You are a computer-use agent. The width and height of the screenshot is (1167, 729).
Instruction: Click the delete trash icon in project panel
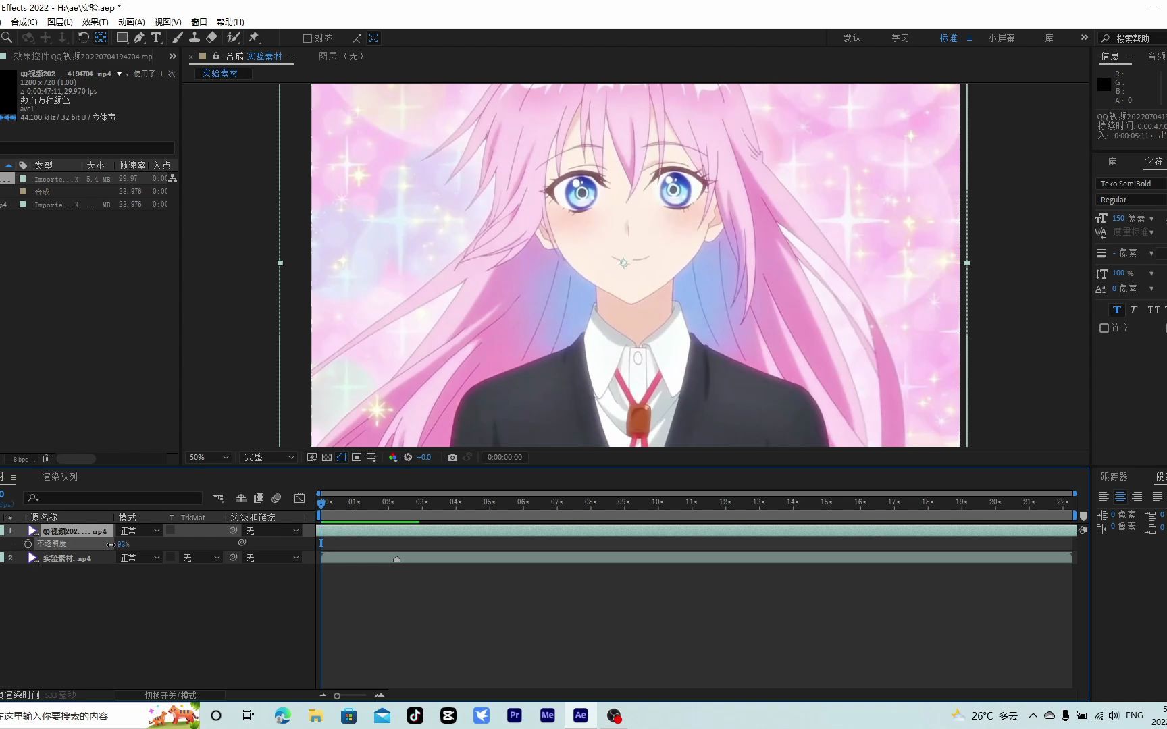[46, 458]
